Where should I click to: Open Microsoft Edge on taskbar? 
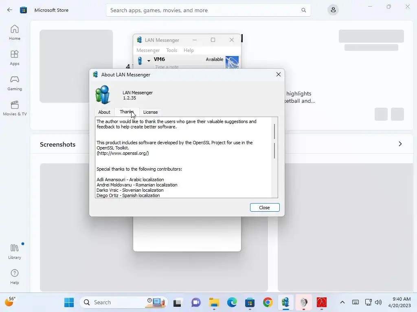click(232, 302)
